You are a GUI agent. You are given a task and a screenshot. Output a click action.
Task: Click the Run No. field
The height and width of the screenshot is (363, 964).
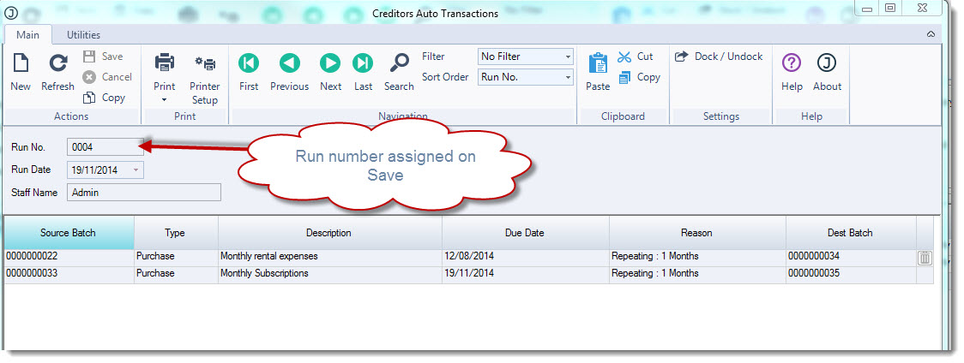105,146
